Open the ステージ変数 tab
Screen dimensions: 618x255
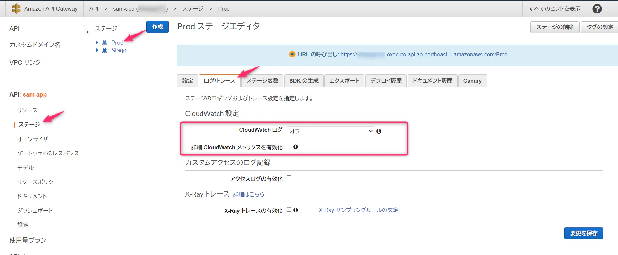click(x=262, y=81)
